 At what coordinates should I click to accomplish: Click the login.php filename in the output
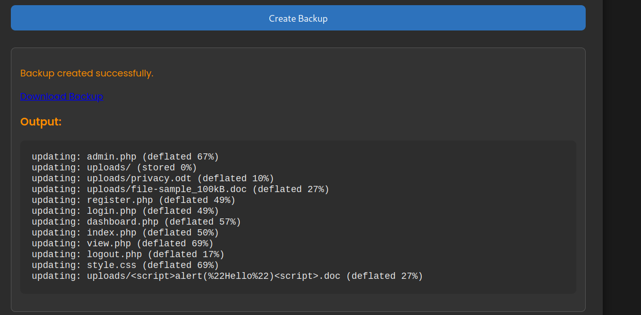coord(112,211)
